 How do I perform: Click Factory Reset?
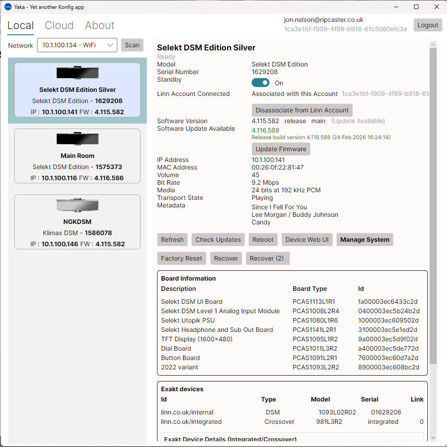pyautogui.click(x=182, y=258)
